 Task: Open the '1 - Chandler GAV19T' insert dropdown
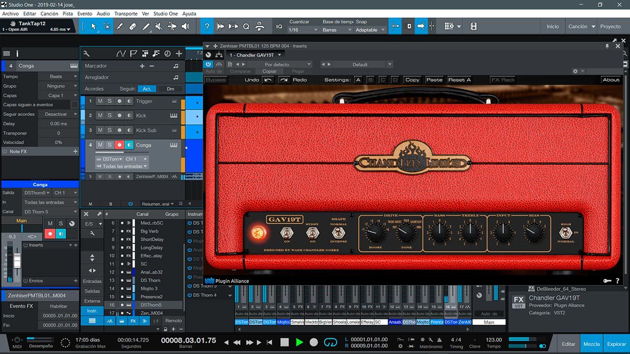pyautogui.click(x=255, y=55)
